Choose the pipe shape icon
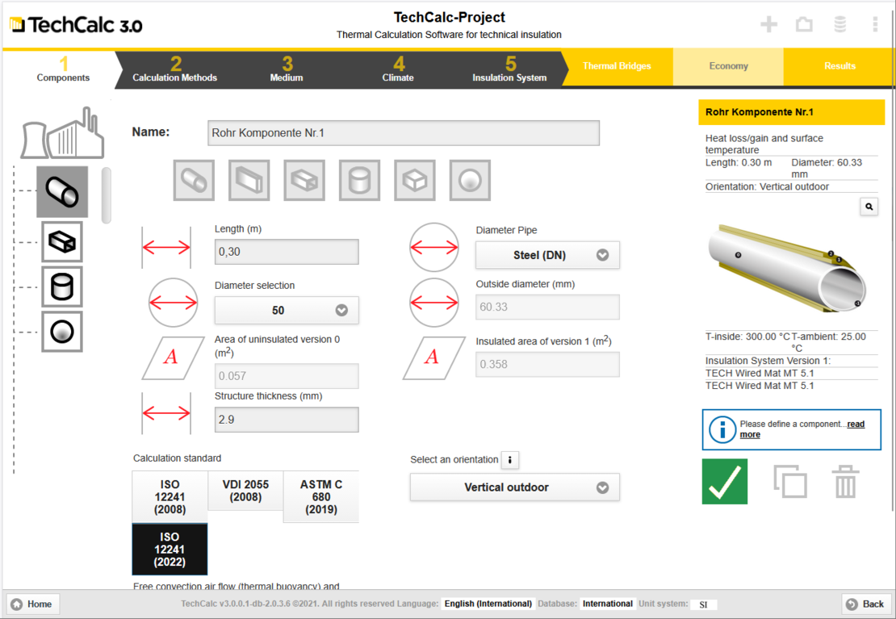 195,181
